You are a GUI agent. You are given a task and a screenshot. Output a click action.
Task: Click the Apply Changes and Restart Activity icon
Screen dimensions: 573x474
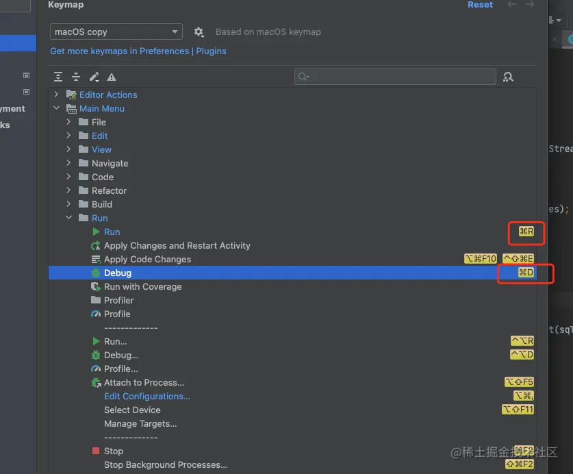pyautogui.click(x=96, y=246)
